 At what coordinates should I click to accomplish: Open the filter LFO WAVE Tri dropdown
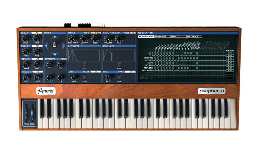click(x=96, y=72)
